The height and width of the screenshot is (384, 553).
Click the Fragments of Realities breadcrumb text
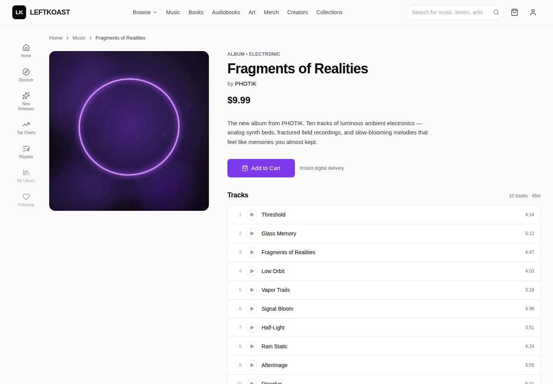pos(121,38)
